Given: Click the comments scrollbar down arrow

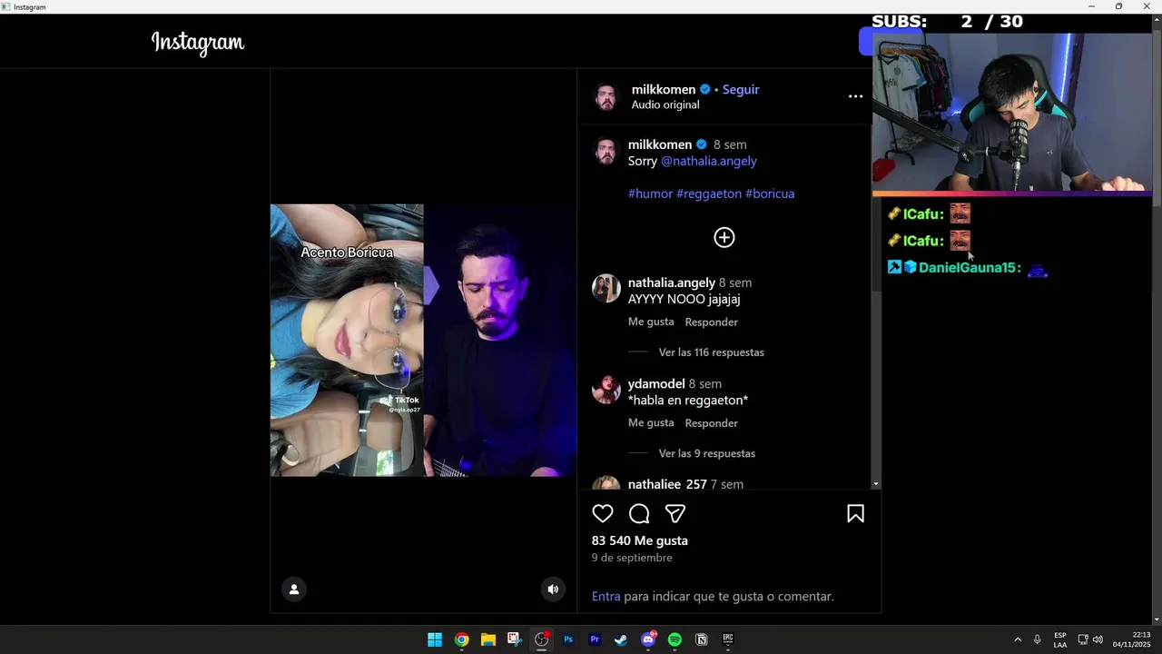Looking at the screenshot, I should tap(876, 484).
